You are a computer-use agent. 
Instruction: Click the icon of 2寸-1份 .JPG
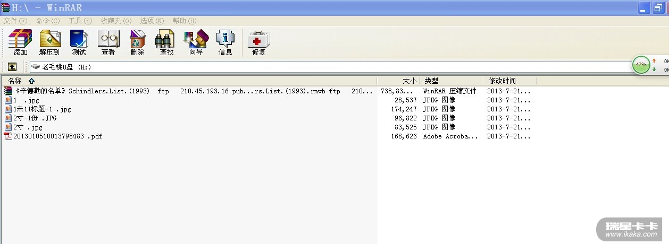[x=8, y=118]
